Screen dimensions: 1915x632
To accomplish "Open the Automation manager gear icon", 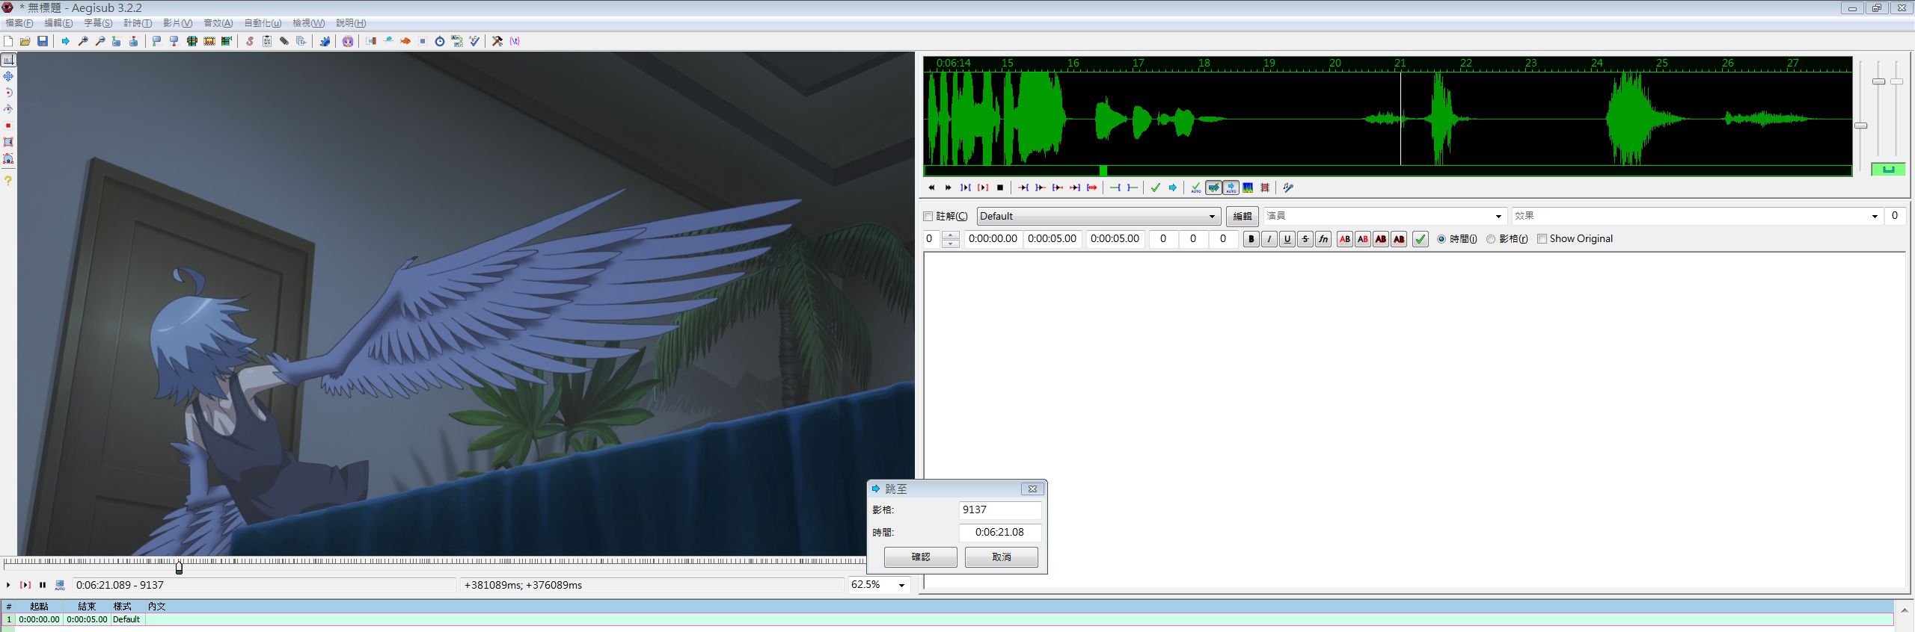I will 325,41.
